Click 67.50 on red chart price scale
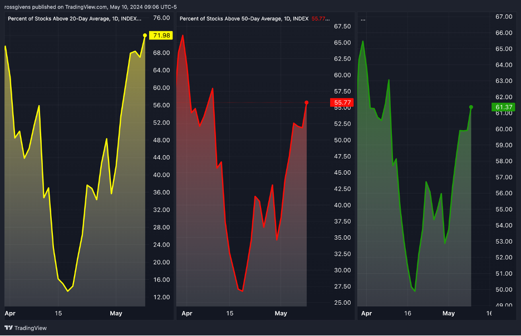521x336 pixels. click(x=342, y=26)
